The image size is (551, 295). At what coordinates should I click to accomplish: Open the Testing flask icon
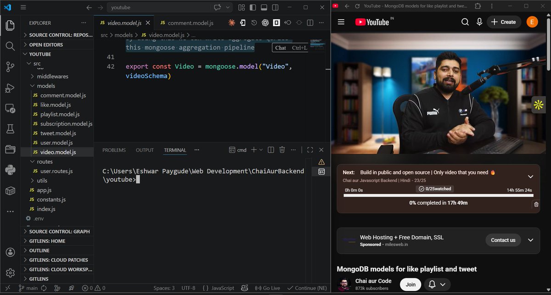pyautogui.click(x=10, y=129)
